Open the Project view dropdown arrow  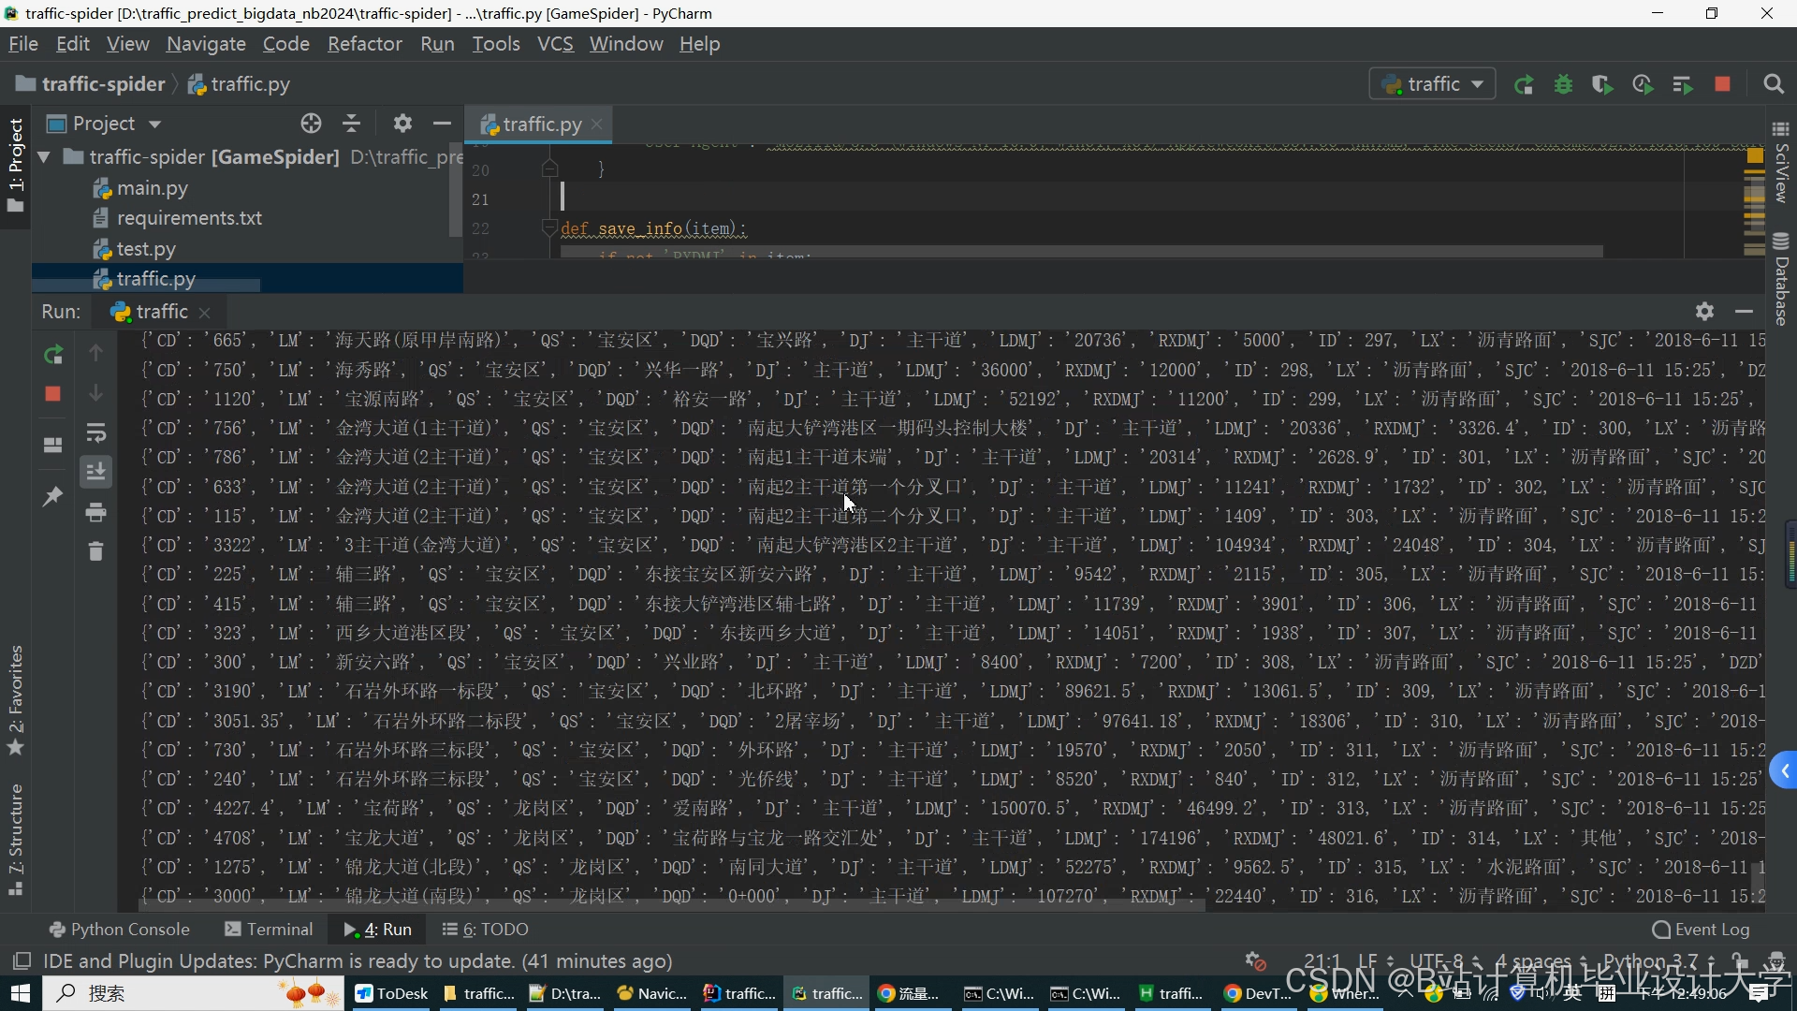(x=155, y=125)
